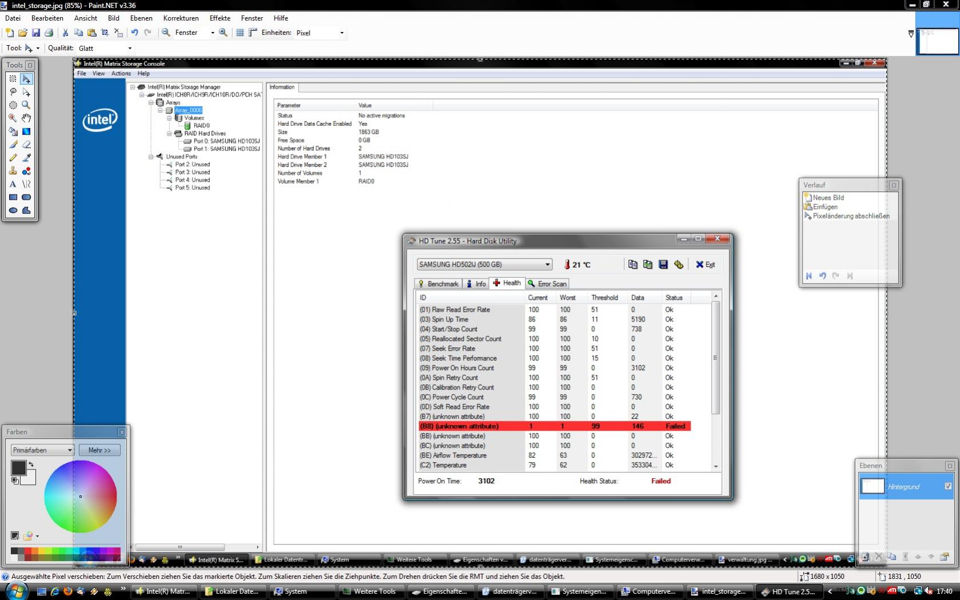
Task: Pick a hue on the color wheel
Action: [81, 496]
